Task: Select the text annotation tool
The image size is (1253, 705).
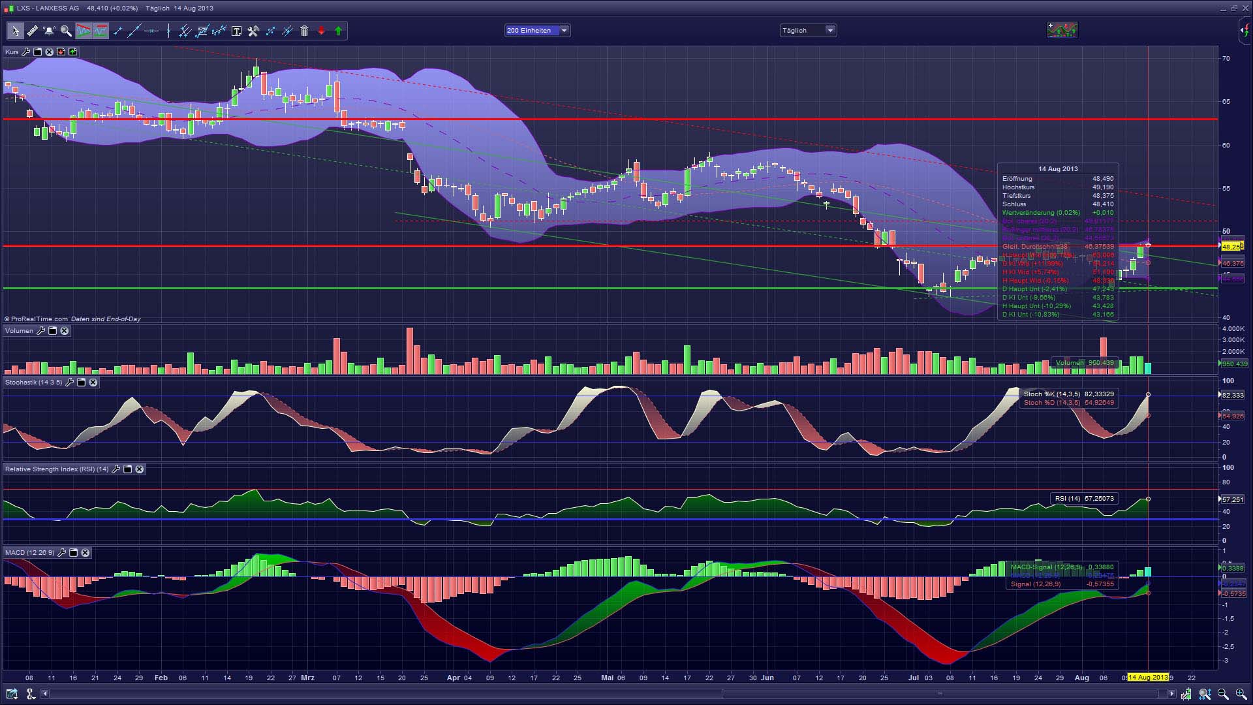Action: [236, 31]
